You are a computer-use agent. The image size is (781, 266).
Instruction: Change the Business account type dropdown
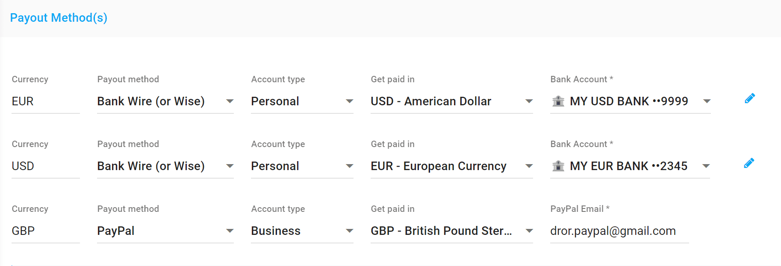click(x=302, y=231)
